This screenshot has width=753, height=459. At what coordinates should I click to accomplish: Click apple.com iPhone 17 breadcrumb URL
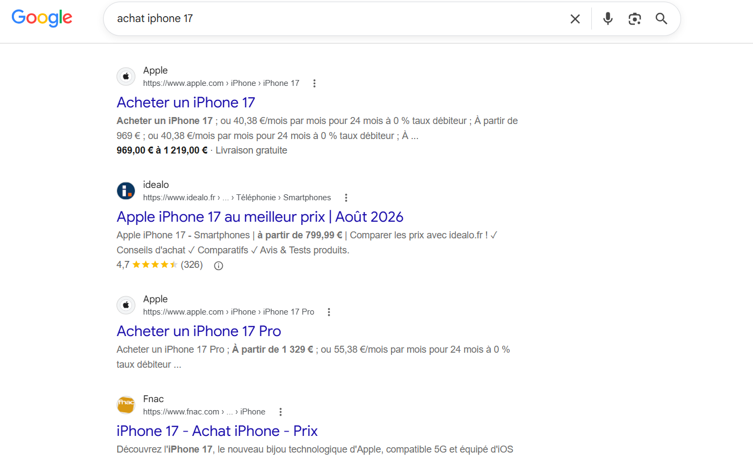[221, 83]
